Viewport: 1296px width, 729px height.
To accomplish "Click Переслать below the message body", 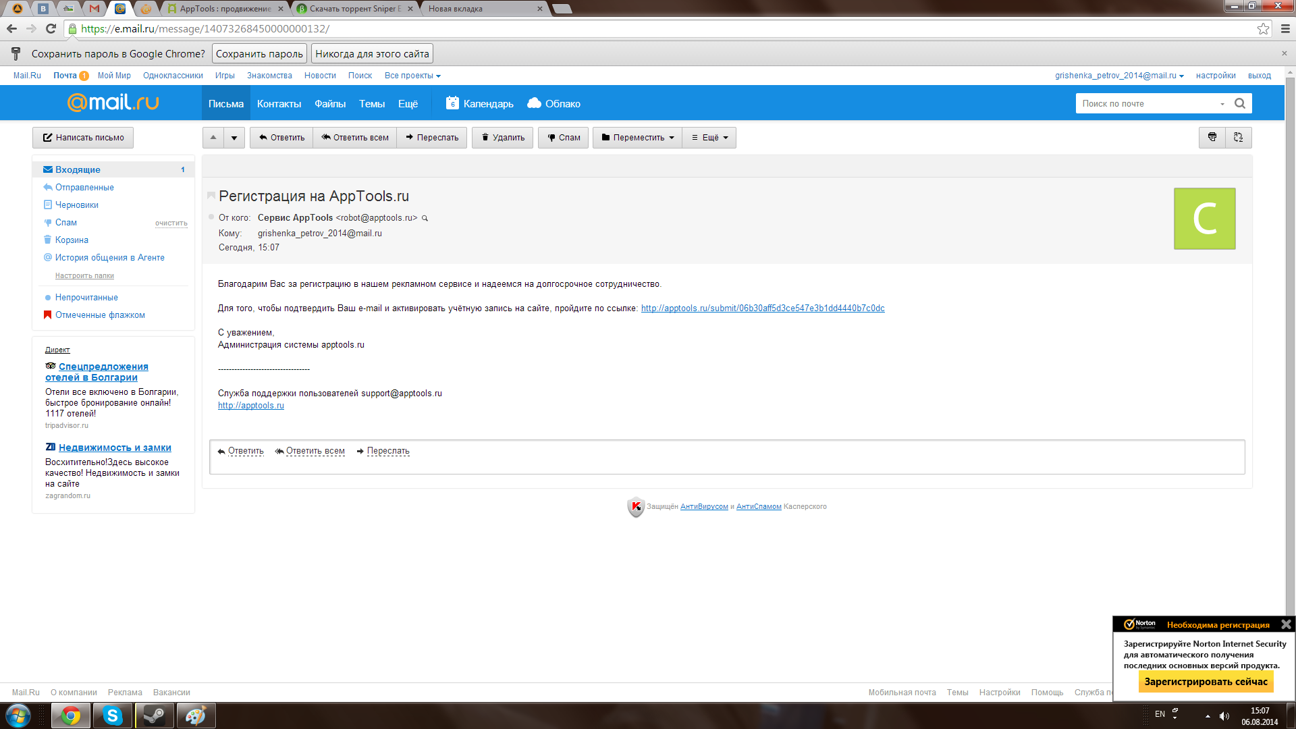I will 388,451.
